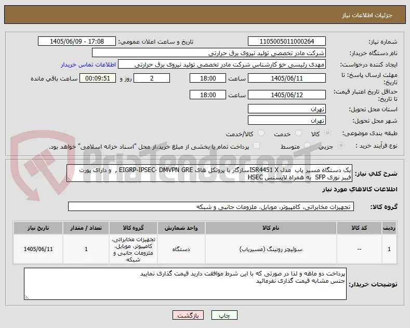
Task: Click the چاپ (print) button
Action: pyautogui.click(x=224, y=315)
